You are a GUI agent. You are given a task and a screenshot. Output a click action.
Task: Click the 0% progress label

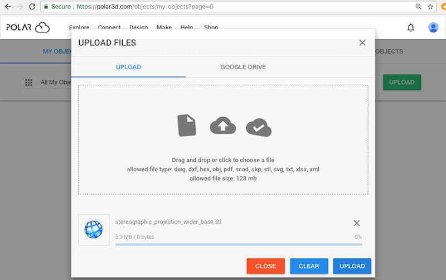pos(358,236)
